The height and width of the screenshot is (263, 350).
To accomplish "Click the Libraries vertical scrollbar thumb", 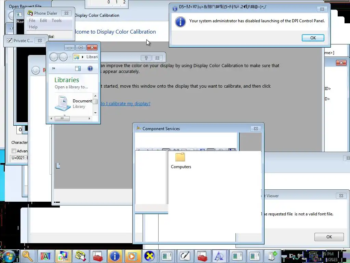I will (x=96, y=101).
